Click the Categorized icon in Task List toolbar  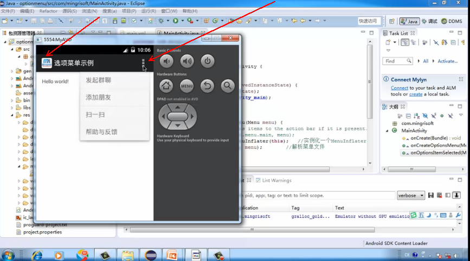405,42
